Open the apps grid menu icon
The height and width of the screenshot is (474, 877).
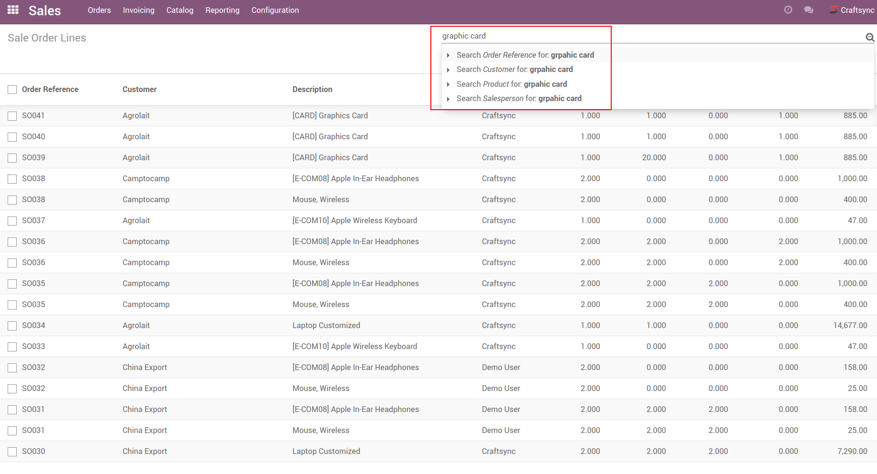pos(13,10)
